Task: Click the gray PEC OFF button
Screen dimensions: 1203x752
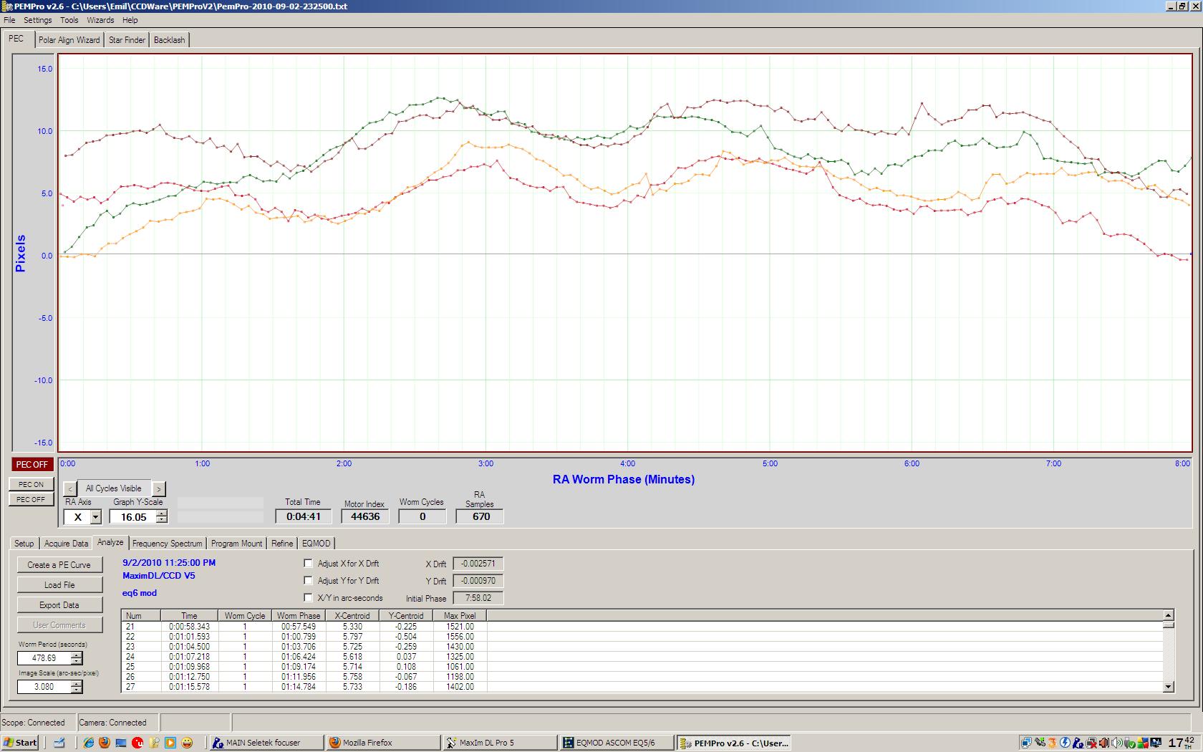Action: pos(31,500)
